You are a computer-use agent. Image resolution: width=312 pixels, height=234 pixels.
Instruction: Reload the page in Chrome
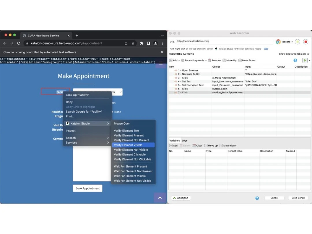tap(19, 43)
